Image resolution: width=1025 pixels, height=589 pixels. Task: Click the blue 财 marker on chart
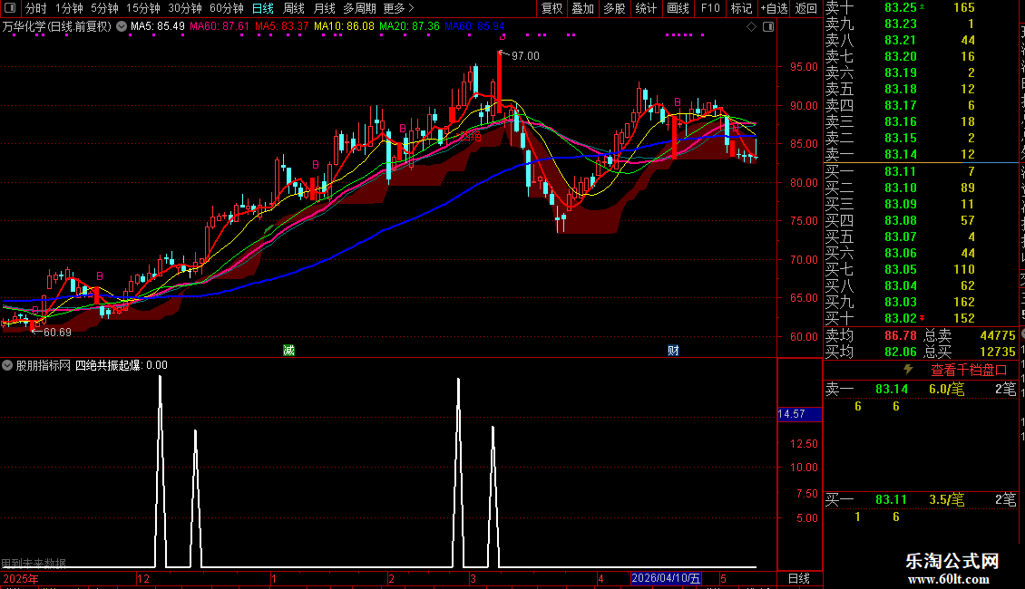tap(673, 350)
